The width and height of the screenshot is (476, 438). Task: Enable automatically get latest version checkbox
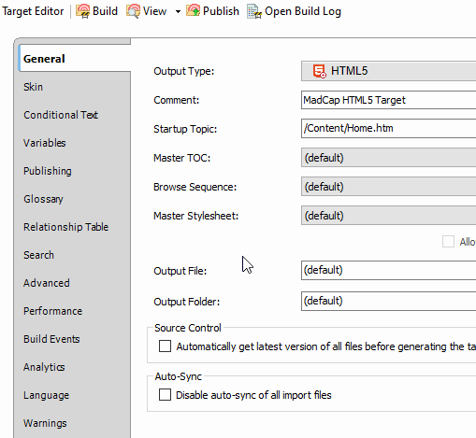pos(165,346)
